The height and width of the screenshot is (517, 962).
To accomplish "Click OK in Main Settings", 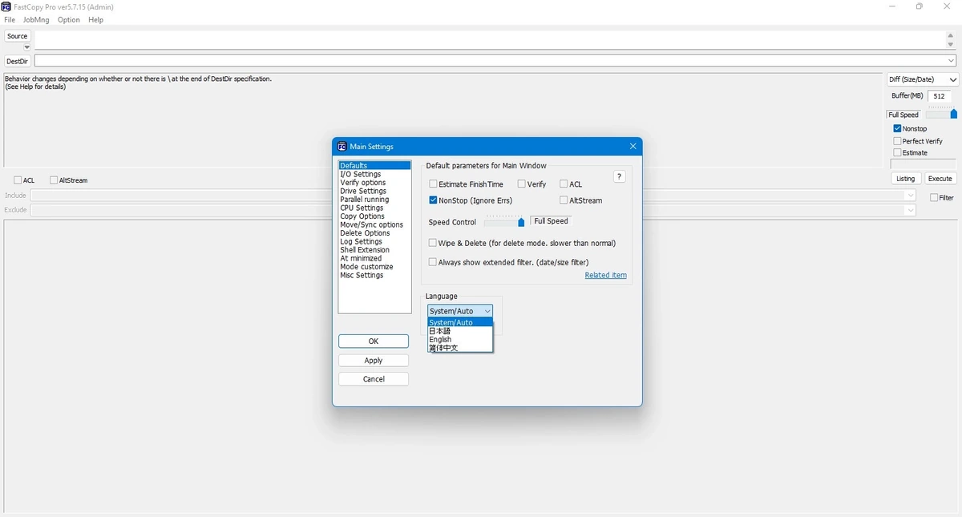I will click(374, 341).
